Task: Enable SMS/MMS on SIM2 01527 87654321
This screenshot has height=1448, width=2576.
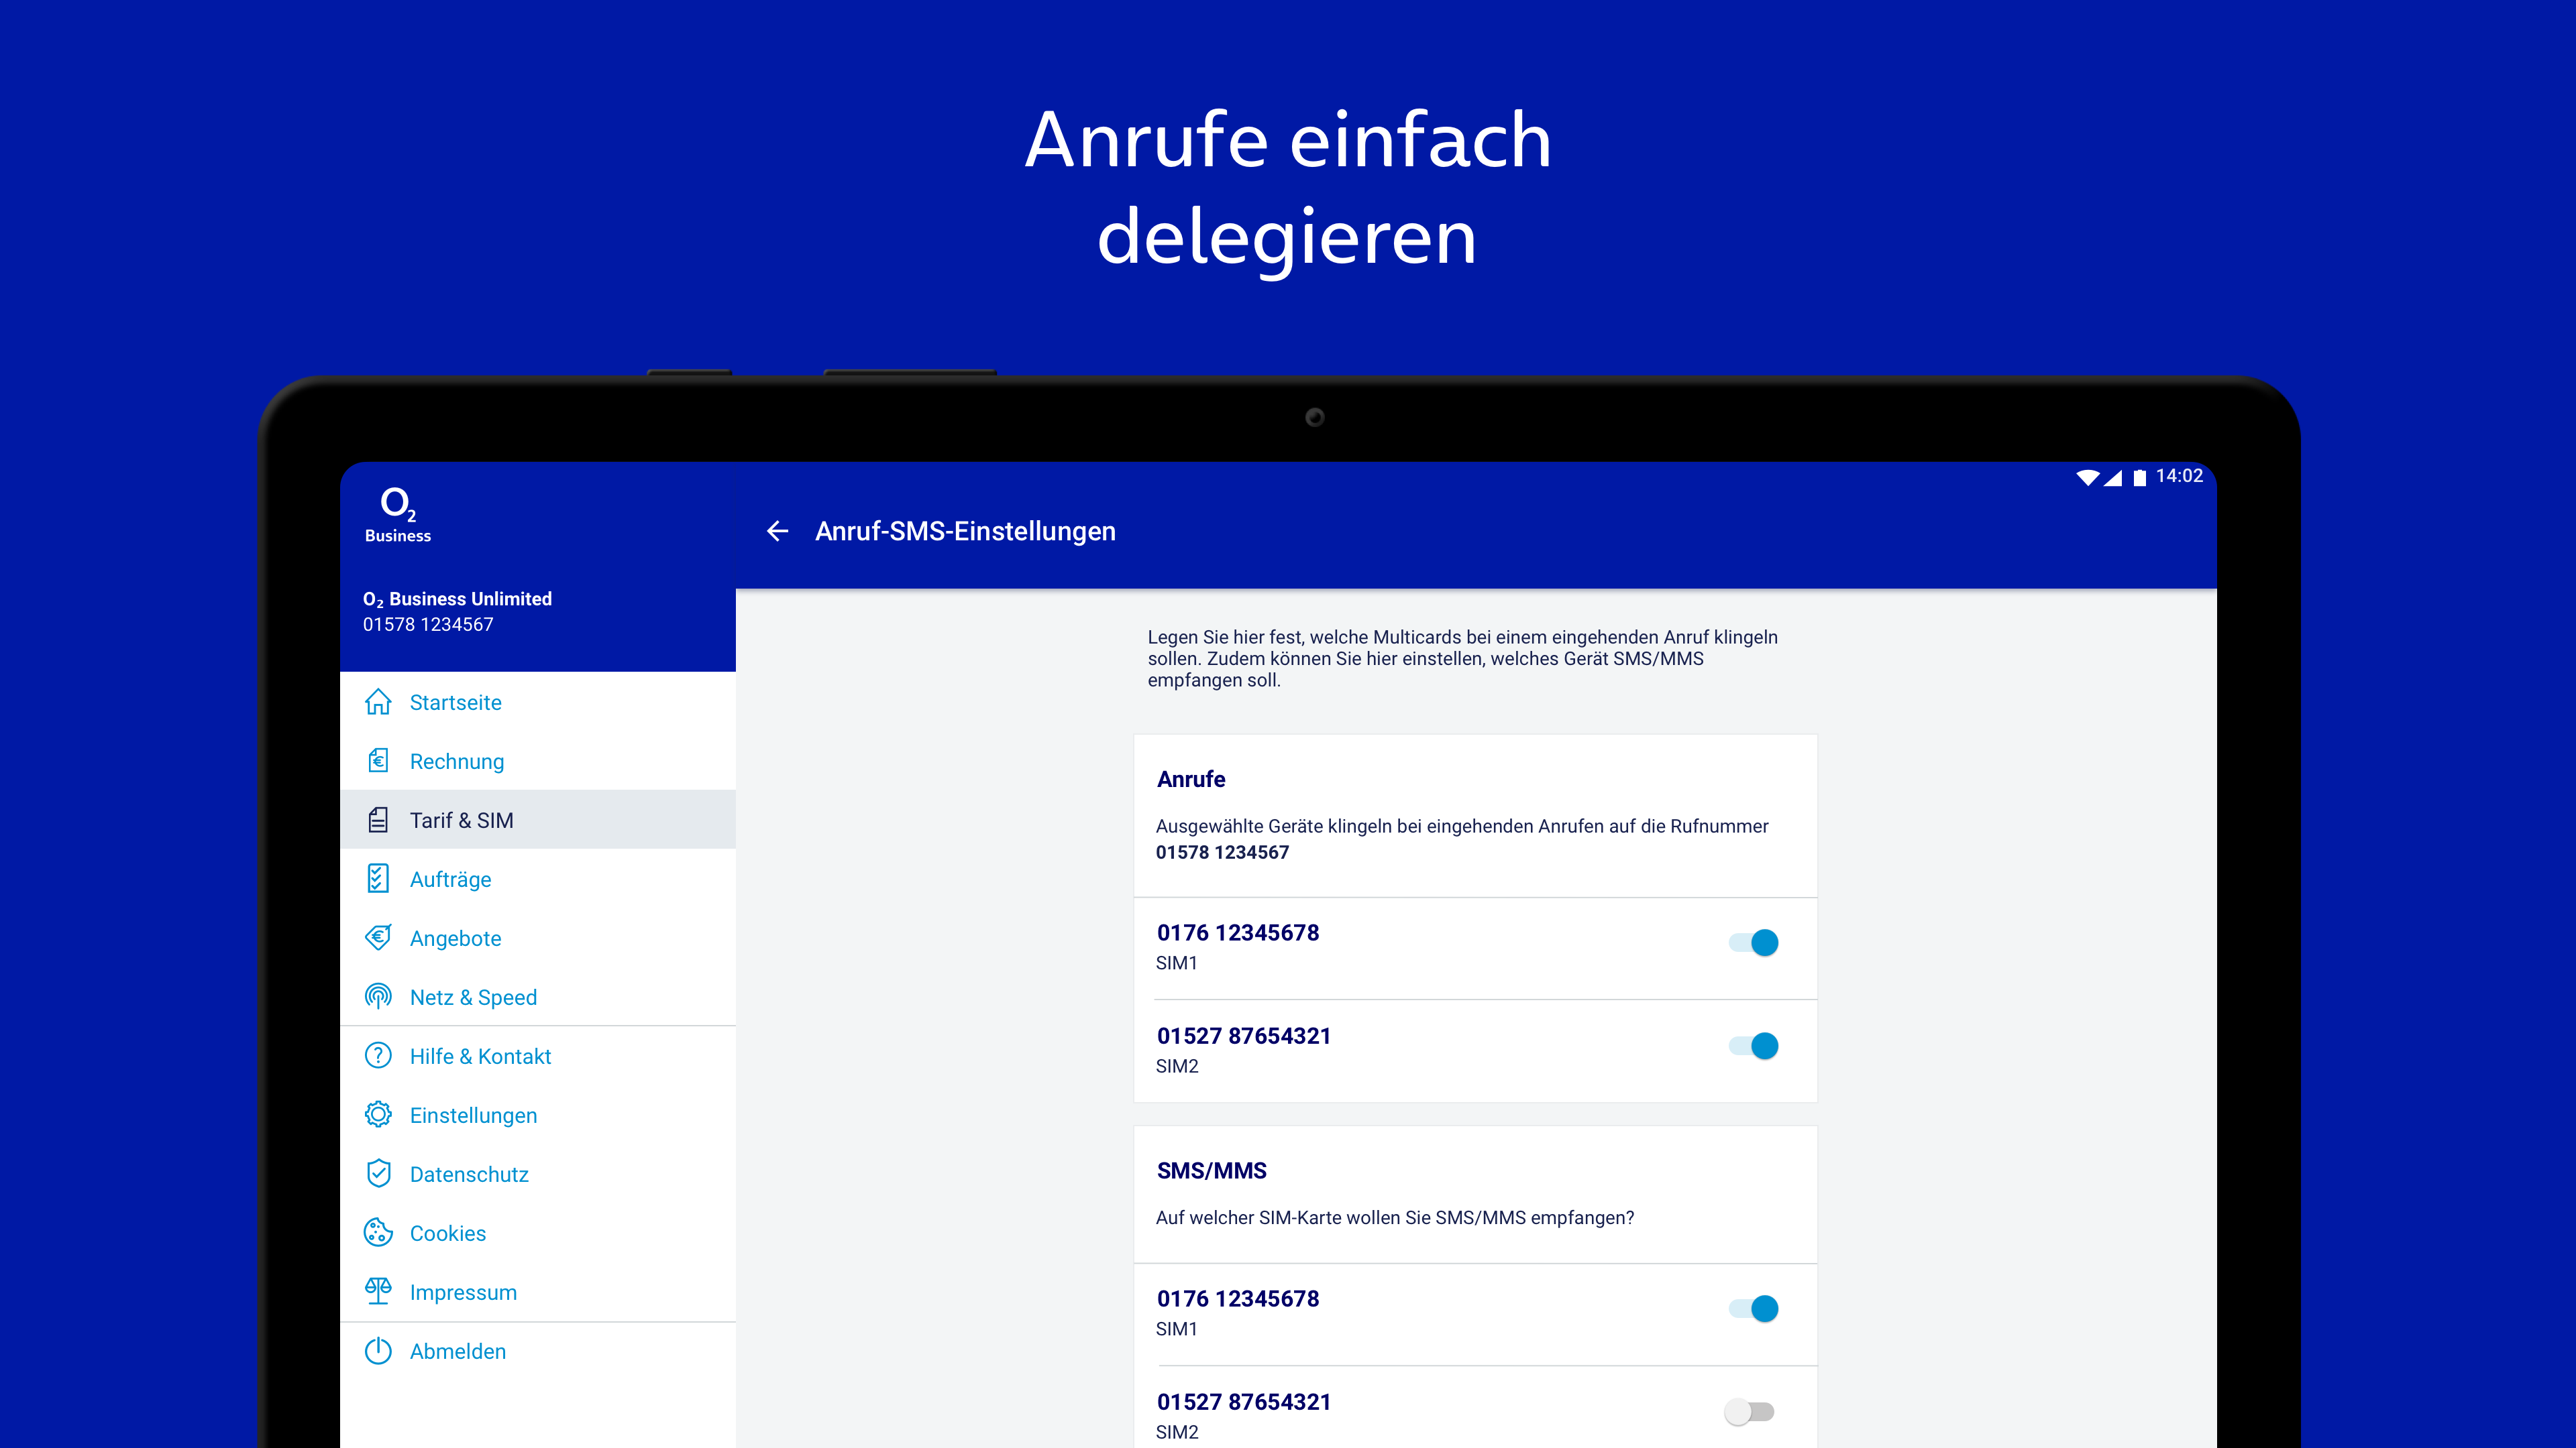Action: 1749,1412
